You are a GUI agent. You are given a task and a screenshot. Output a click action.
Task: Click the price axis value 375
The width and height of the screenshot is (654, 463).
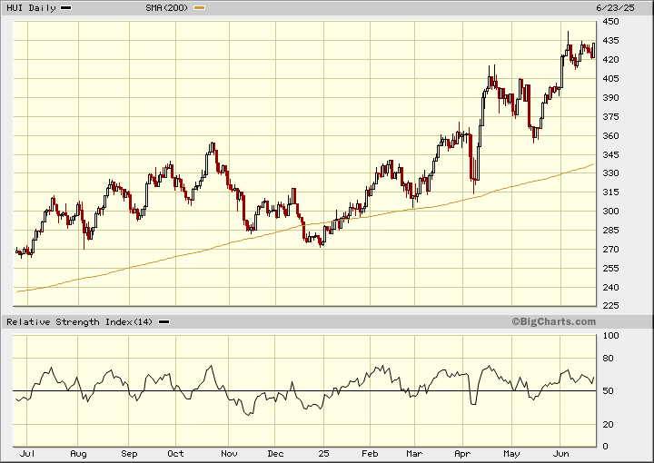pyautogui.click(x=610, y=117)
